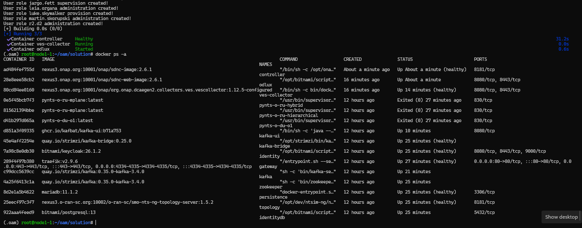Click the 'NAMES' column header
This screenshot has height=228, width=582.
[x=266, y=65]
